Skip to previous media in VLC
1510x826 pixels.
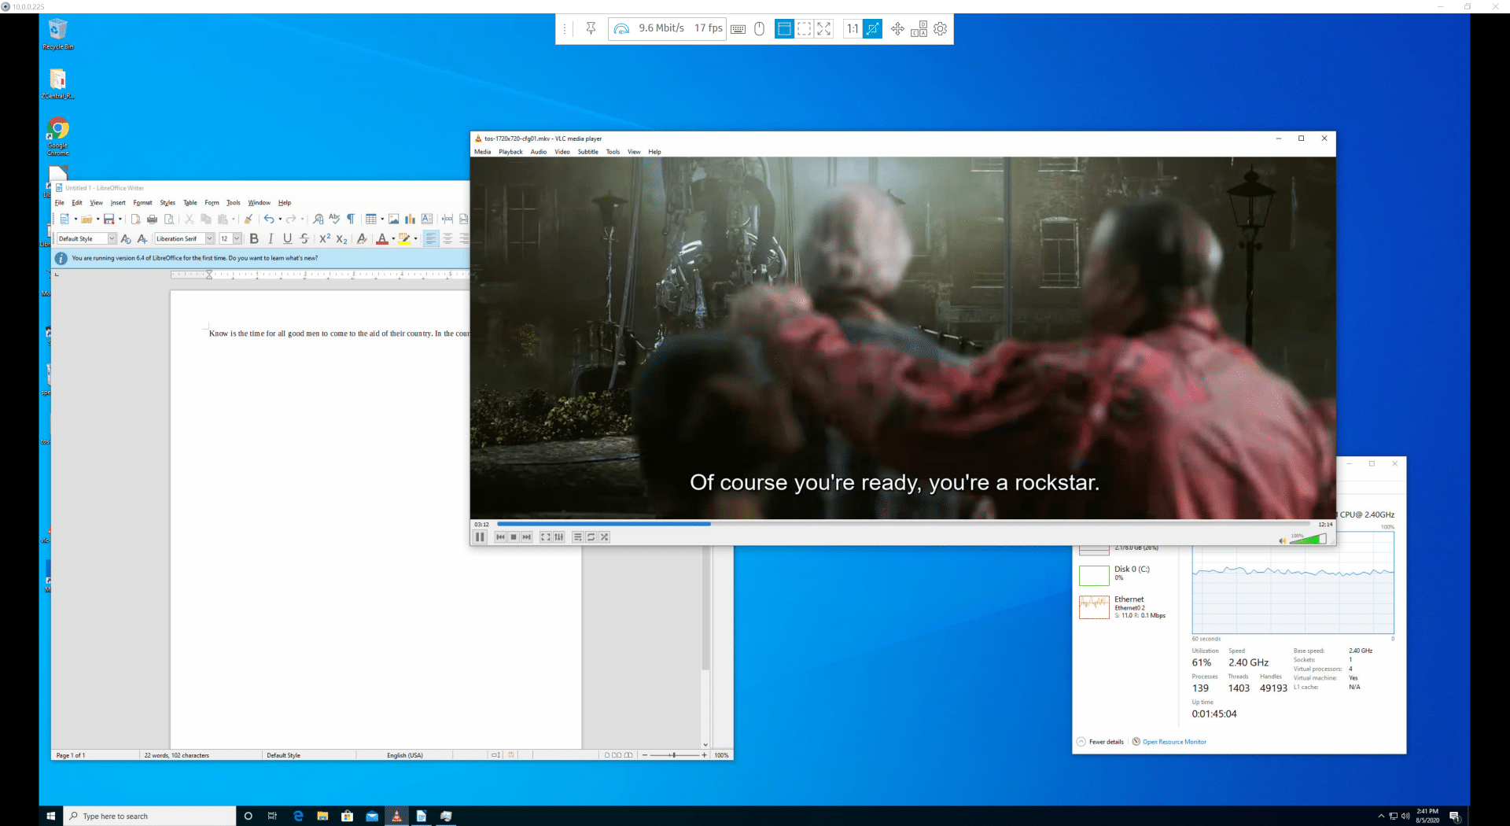[500, 537]
